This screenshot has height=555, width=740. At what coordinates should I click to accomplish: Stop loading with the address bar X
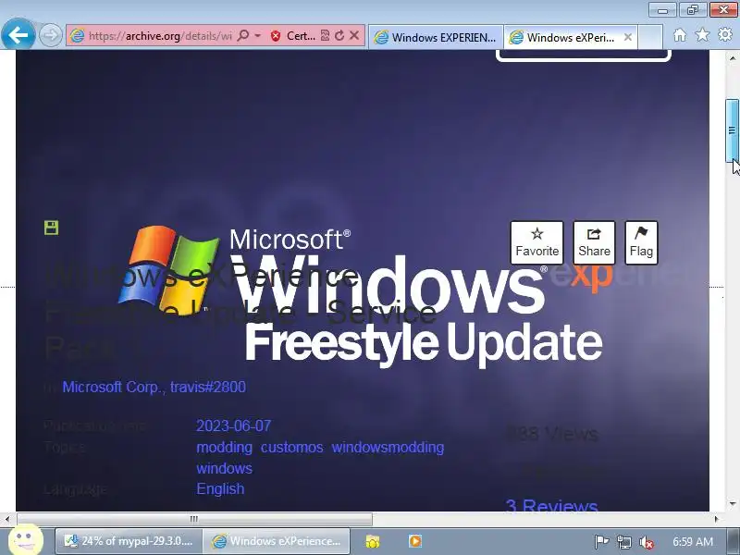point(354,35)
